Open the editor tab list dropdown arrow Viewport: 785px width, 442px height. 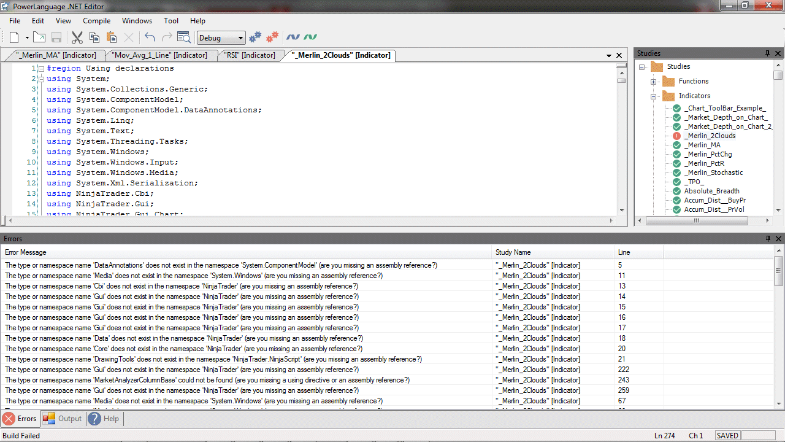609,55
